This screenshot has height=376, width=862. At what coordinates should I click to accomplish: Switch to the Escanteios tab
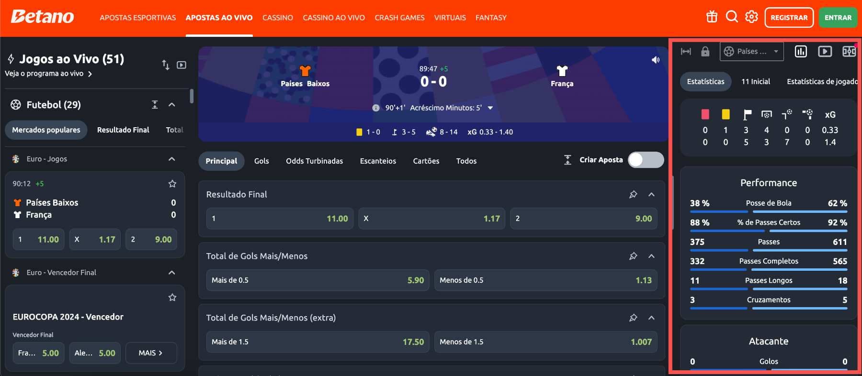tap(378, 161)
